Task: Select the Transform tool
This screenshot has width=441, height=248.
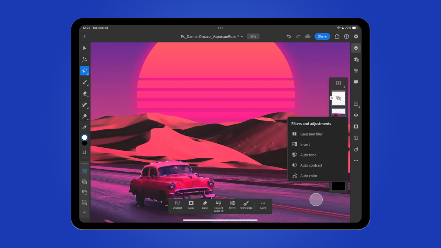Action: 85,60
